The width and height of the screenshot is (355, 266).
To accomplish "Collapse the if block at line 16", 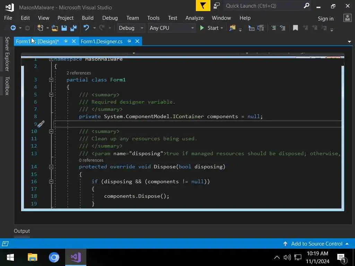I will tap(51, 181).
